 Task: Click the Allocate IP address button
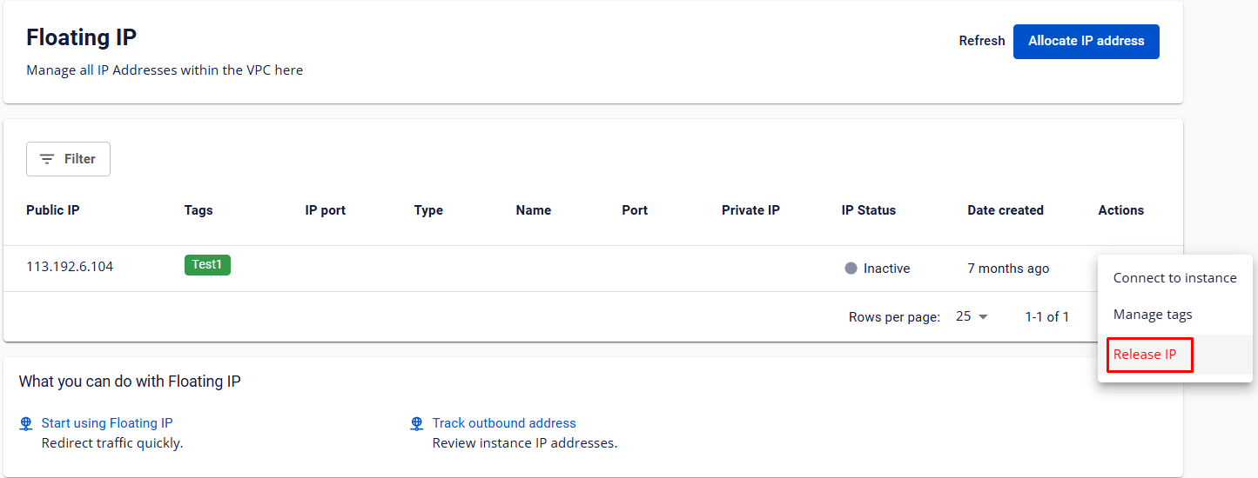(x=1086, y=41)
